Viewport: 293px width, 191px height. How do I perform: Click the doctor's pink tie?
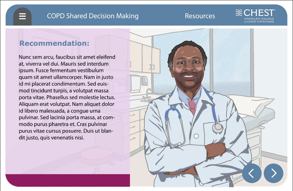[x=192, y=107]
